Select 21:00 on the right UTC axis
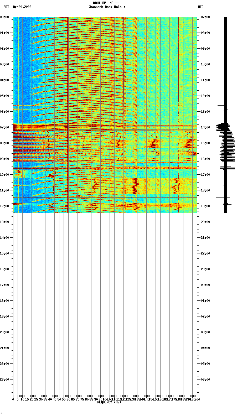 tap(205, 238)
